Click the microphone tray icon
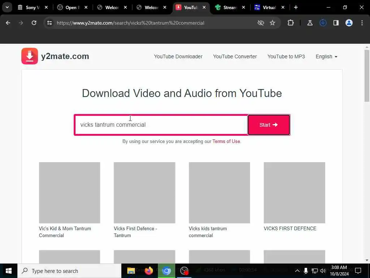 pyautogui.click(x=306, y=271)
